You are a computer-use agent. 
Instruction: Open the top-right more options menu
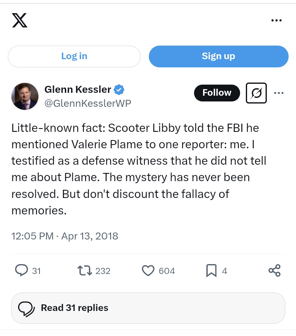pos(277,21)
